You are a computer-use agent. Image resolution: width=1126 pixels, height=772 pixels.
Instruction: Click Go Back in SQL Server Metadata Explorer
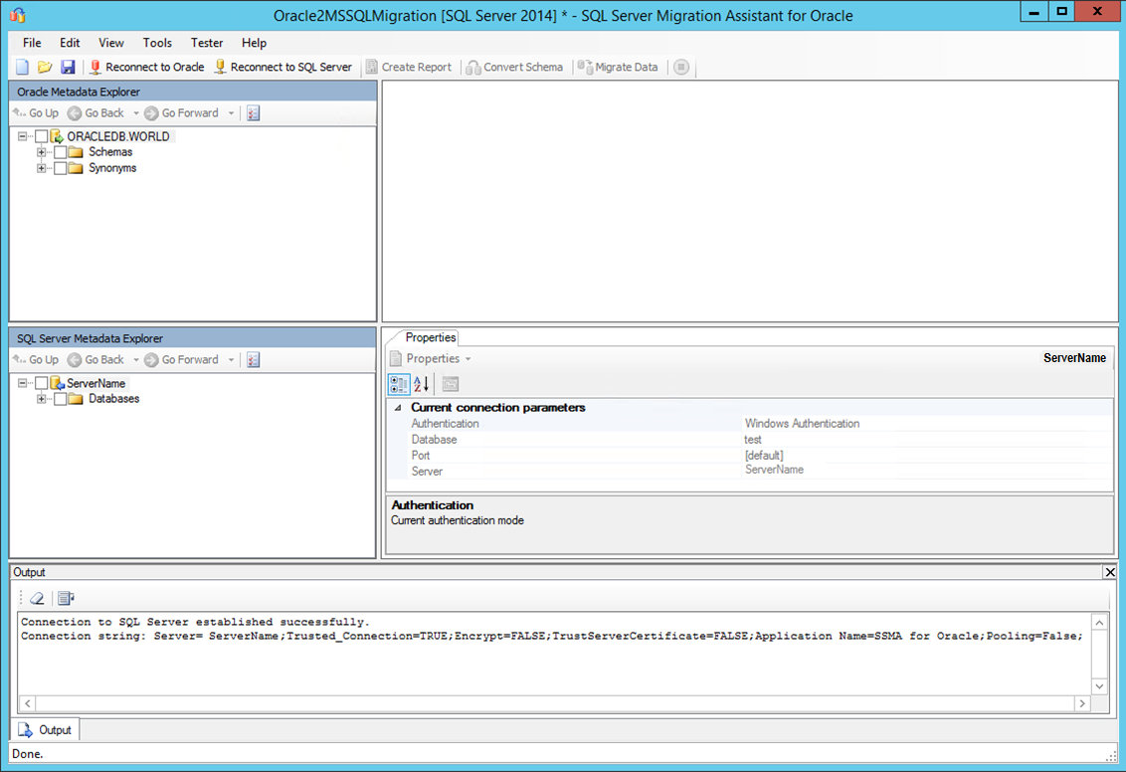(x=96, y=360)
